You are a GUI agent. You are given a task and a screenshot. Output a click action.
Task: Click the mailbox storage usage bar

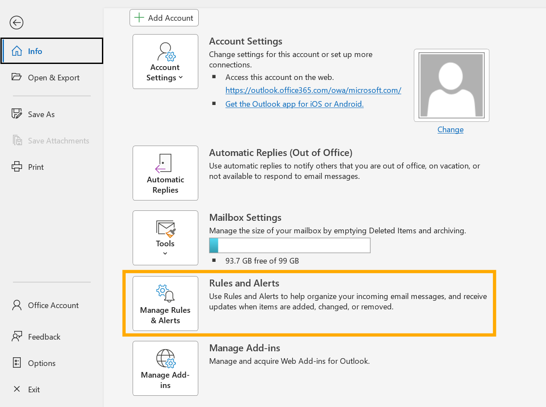[289, 245]
